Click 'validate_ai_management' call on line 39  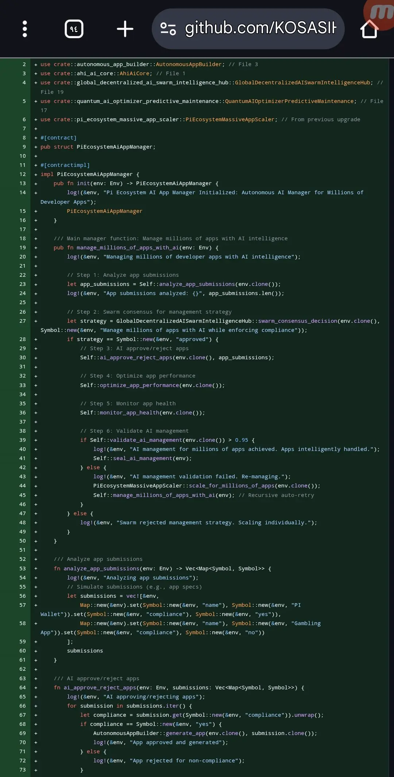pyautogui.click(x=146, y=440)
